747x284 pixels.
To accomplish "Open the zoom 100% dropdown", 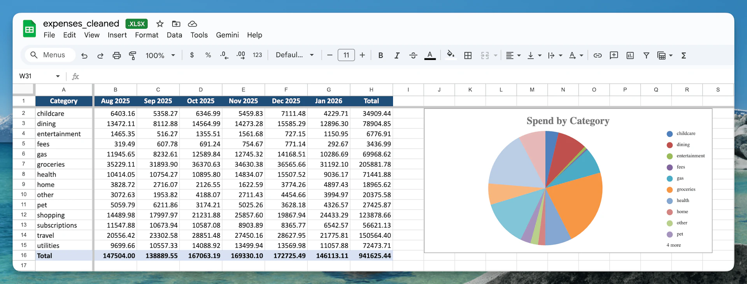I will [160, 55].
